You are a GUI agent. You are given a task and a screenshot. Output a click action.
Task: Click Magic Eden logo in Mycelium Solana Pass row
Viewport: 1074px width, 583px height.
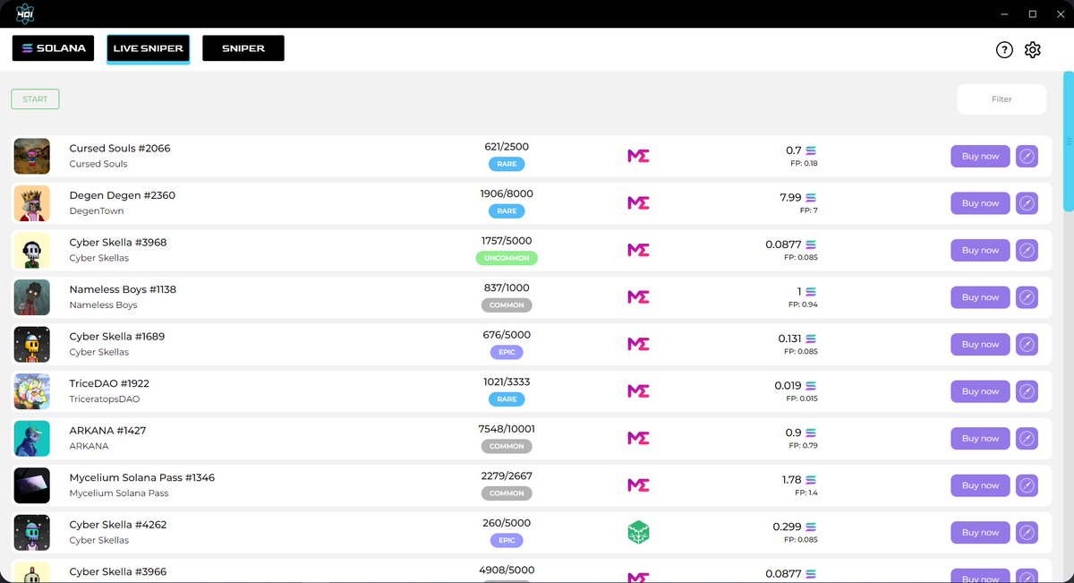(x=638, y=485)
